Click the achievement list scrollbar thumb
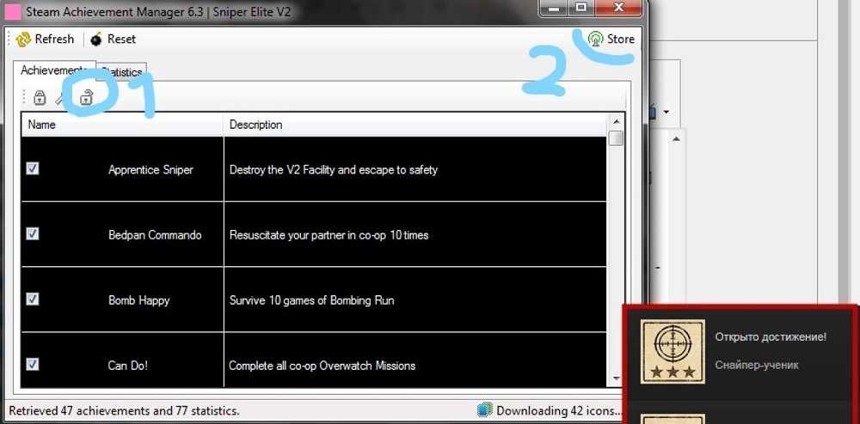The width and height of the screenshot is (860, 424). tap(616, 138)
